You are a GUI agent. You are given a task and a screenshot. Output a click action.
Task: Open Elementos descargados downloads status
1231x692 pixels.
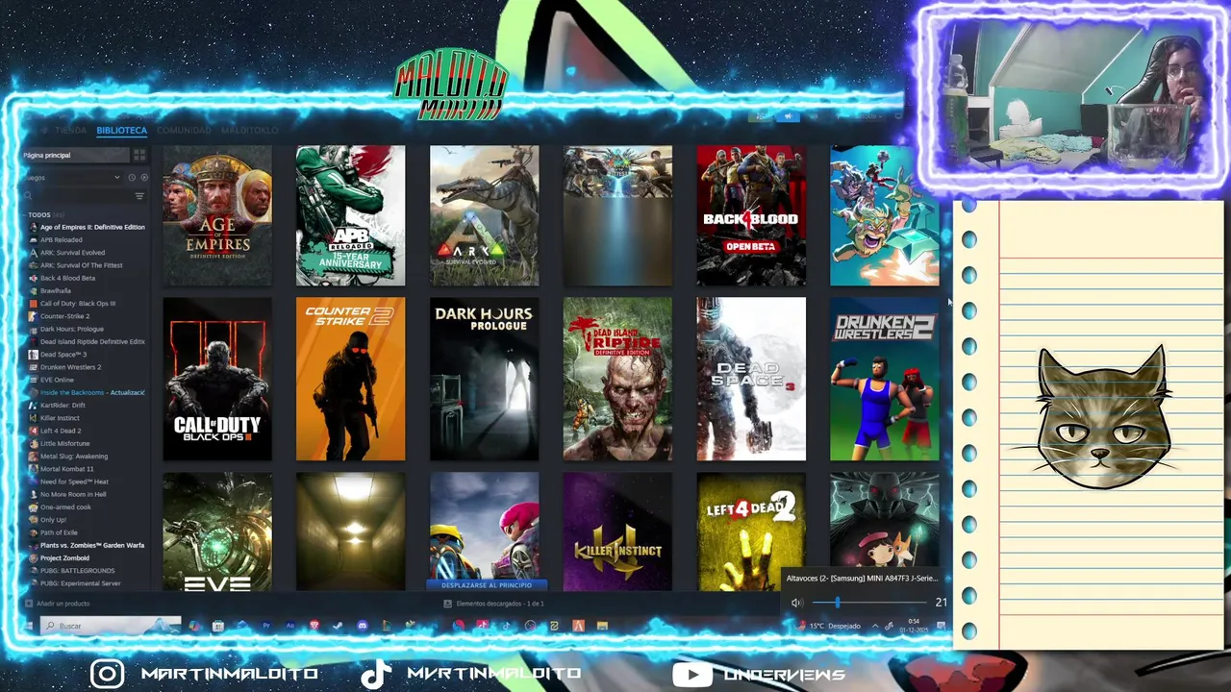(x=500, y=604)
